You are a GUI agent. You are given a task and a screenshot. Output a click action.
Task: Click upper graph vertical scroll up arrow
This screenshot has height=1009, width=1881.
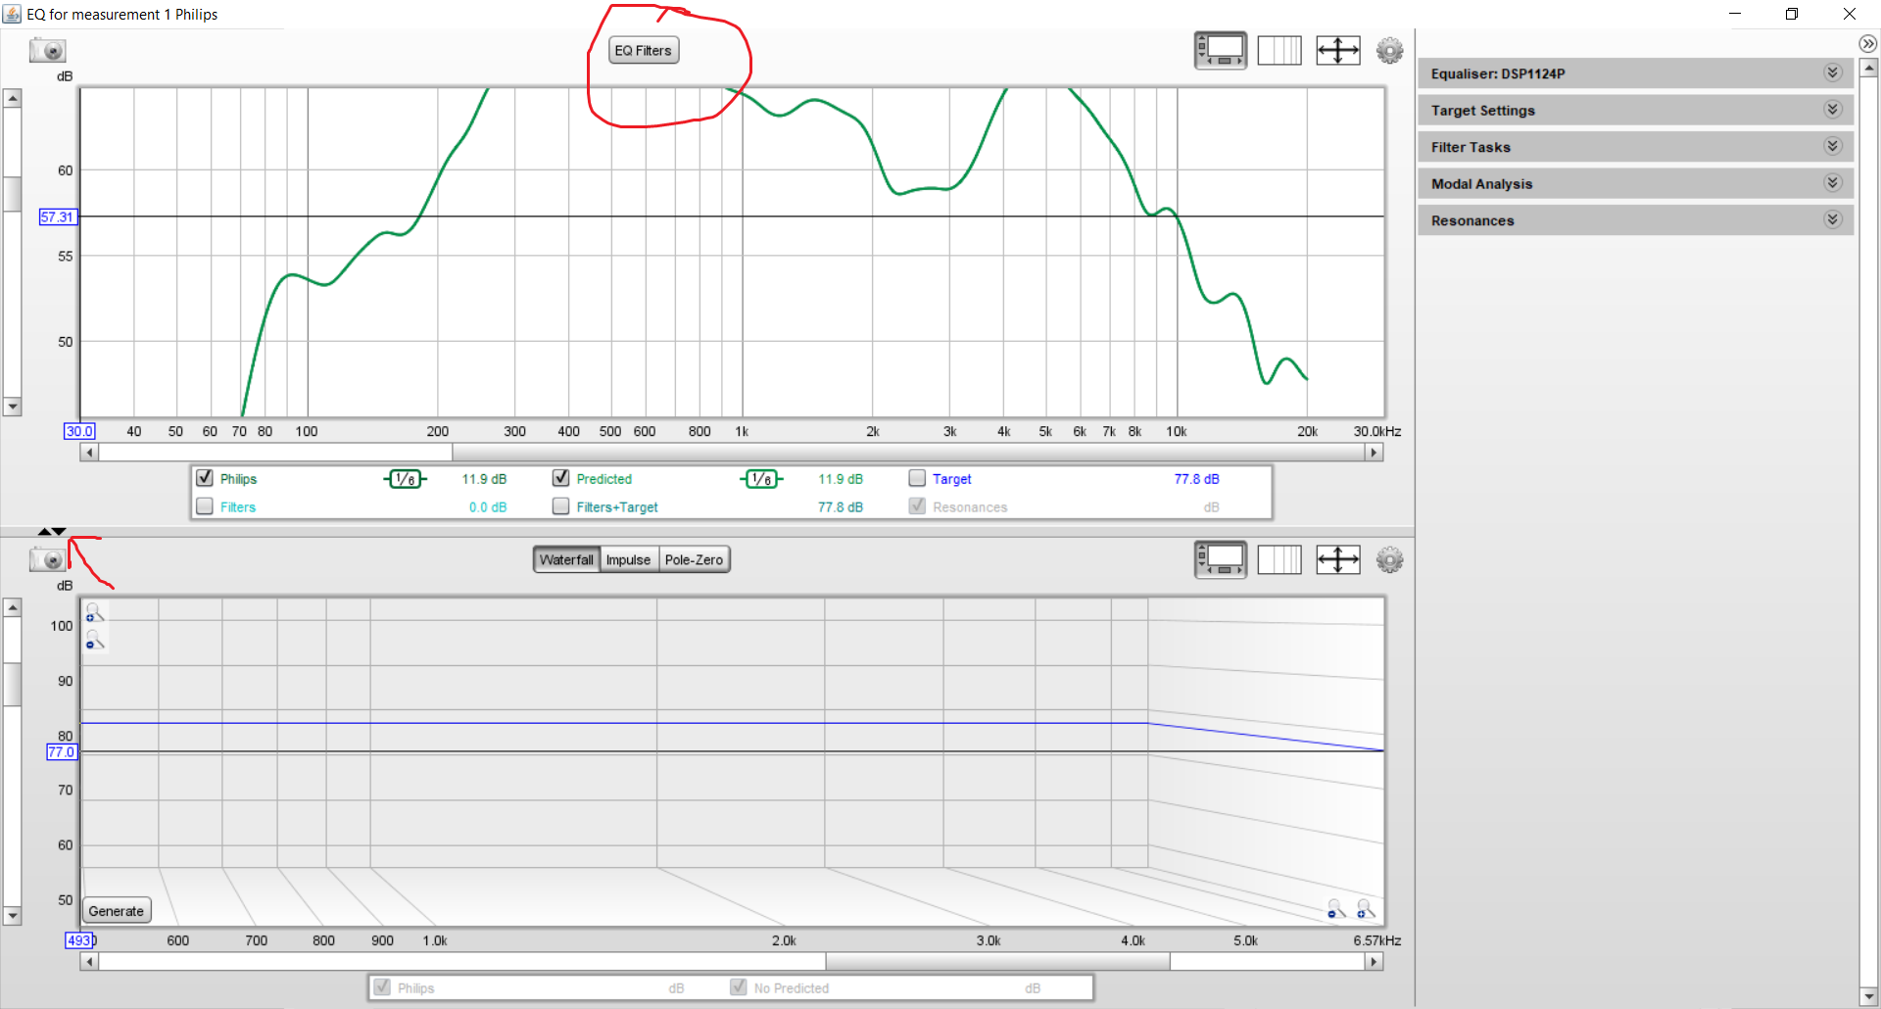coord(12,98)
